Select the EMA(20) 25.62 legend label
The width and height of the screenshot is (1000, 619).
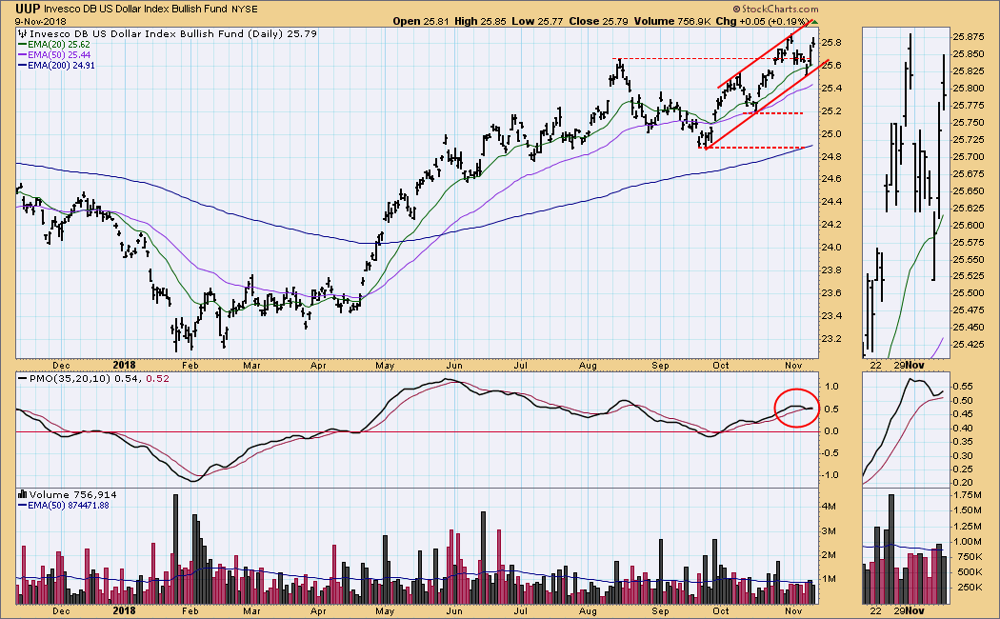64,46
